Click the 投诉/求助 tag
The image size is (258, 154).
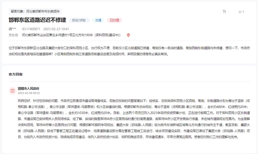[79, 20]
